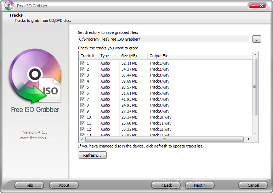Select the Track10.wav output file
The image size is (273, 193).
click(x=160, y=117)
